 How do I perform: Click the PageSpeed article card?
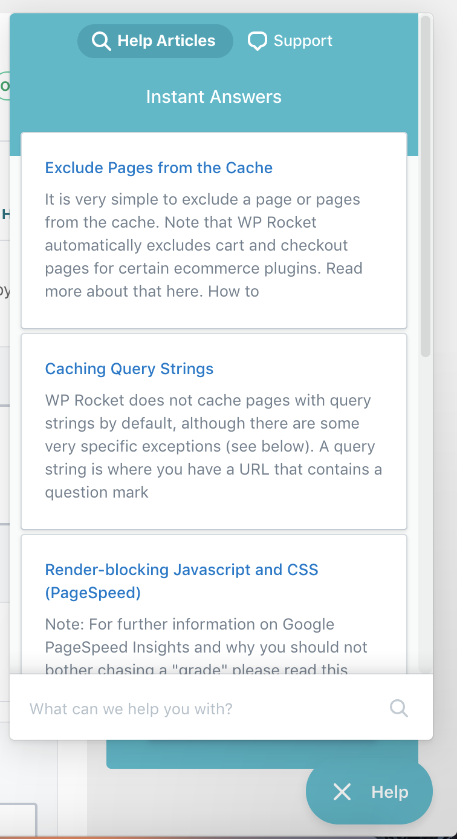pyautogui.click(x=213, y=605)
